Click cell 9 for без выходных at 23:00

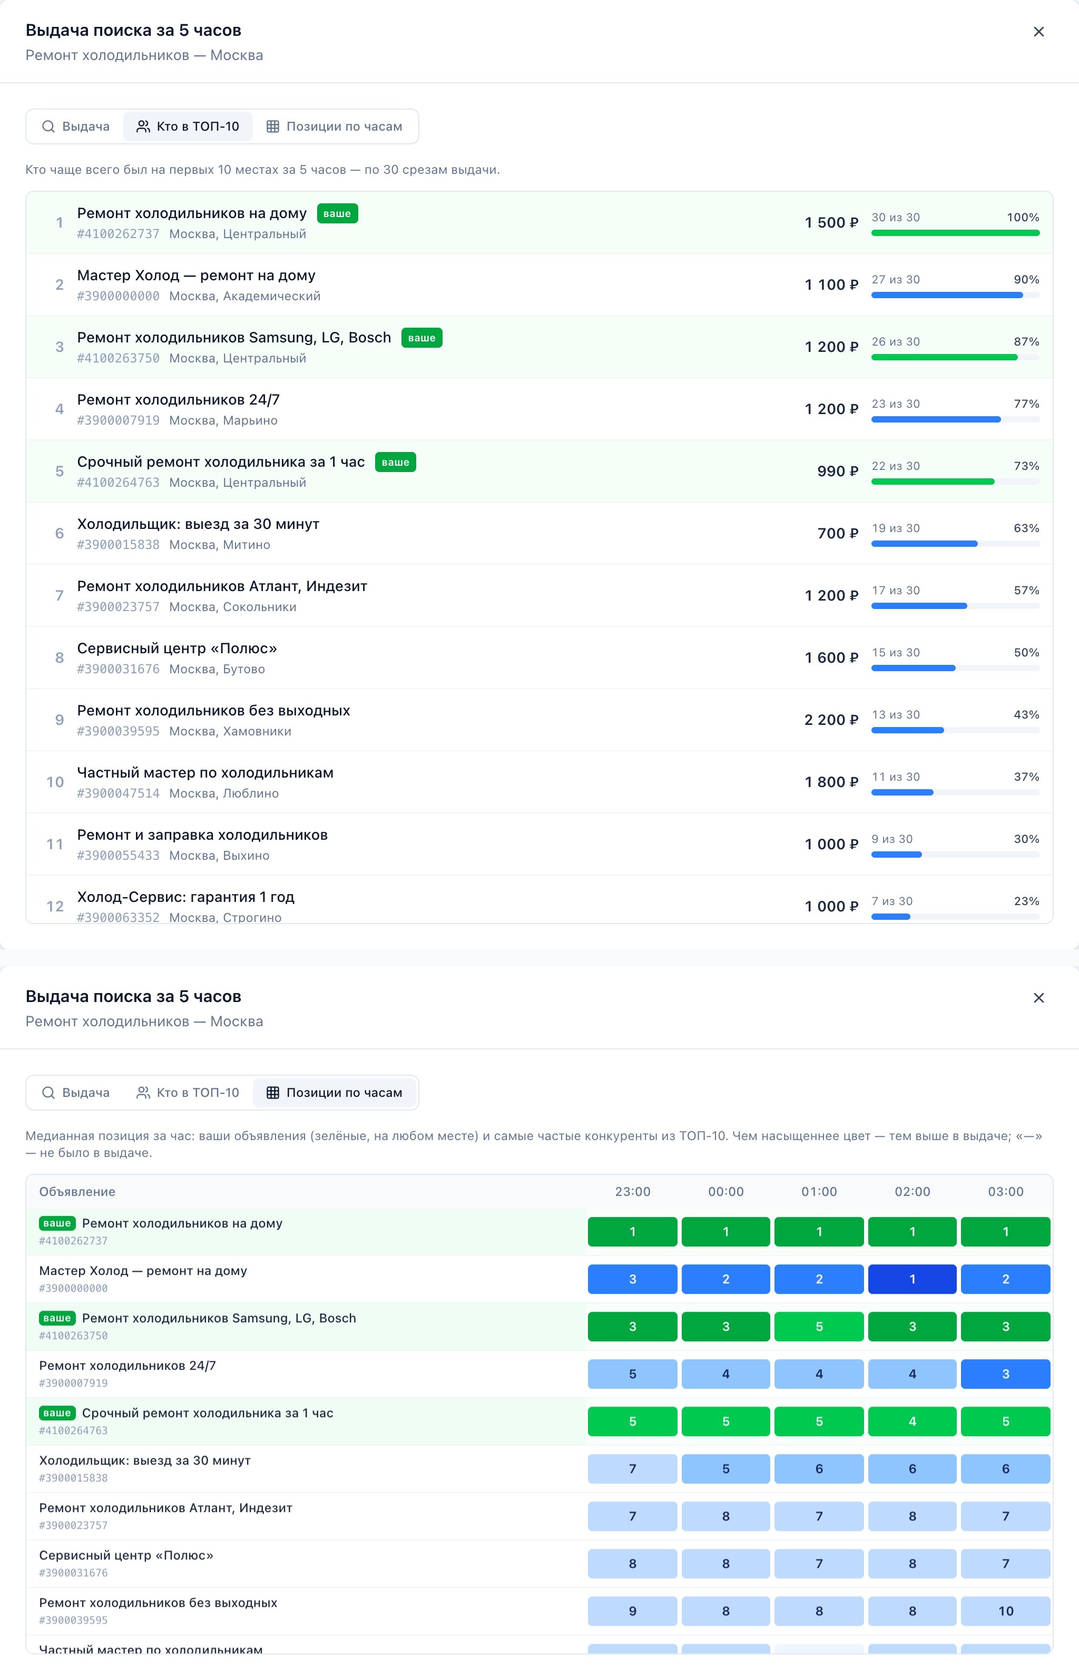click(x=633, y=1611)
